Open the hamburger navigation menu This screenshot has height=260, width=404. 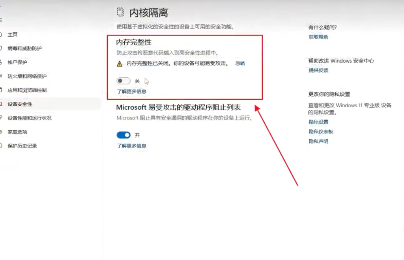[x=1, y=20]
